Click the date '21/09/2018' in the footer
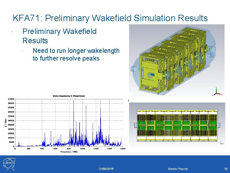This screenshot has width=230, height=173. pos(106,169)
